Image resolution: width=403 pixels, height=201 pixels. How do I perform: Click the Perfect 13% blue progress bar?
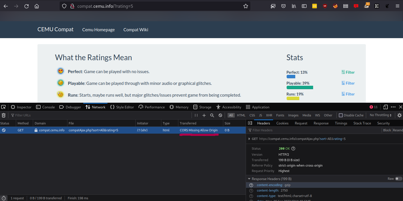(291, 77)
